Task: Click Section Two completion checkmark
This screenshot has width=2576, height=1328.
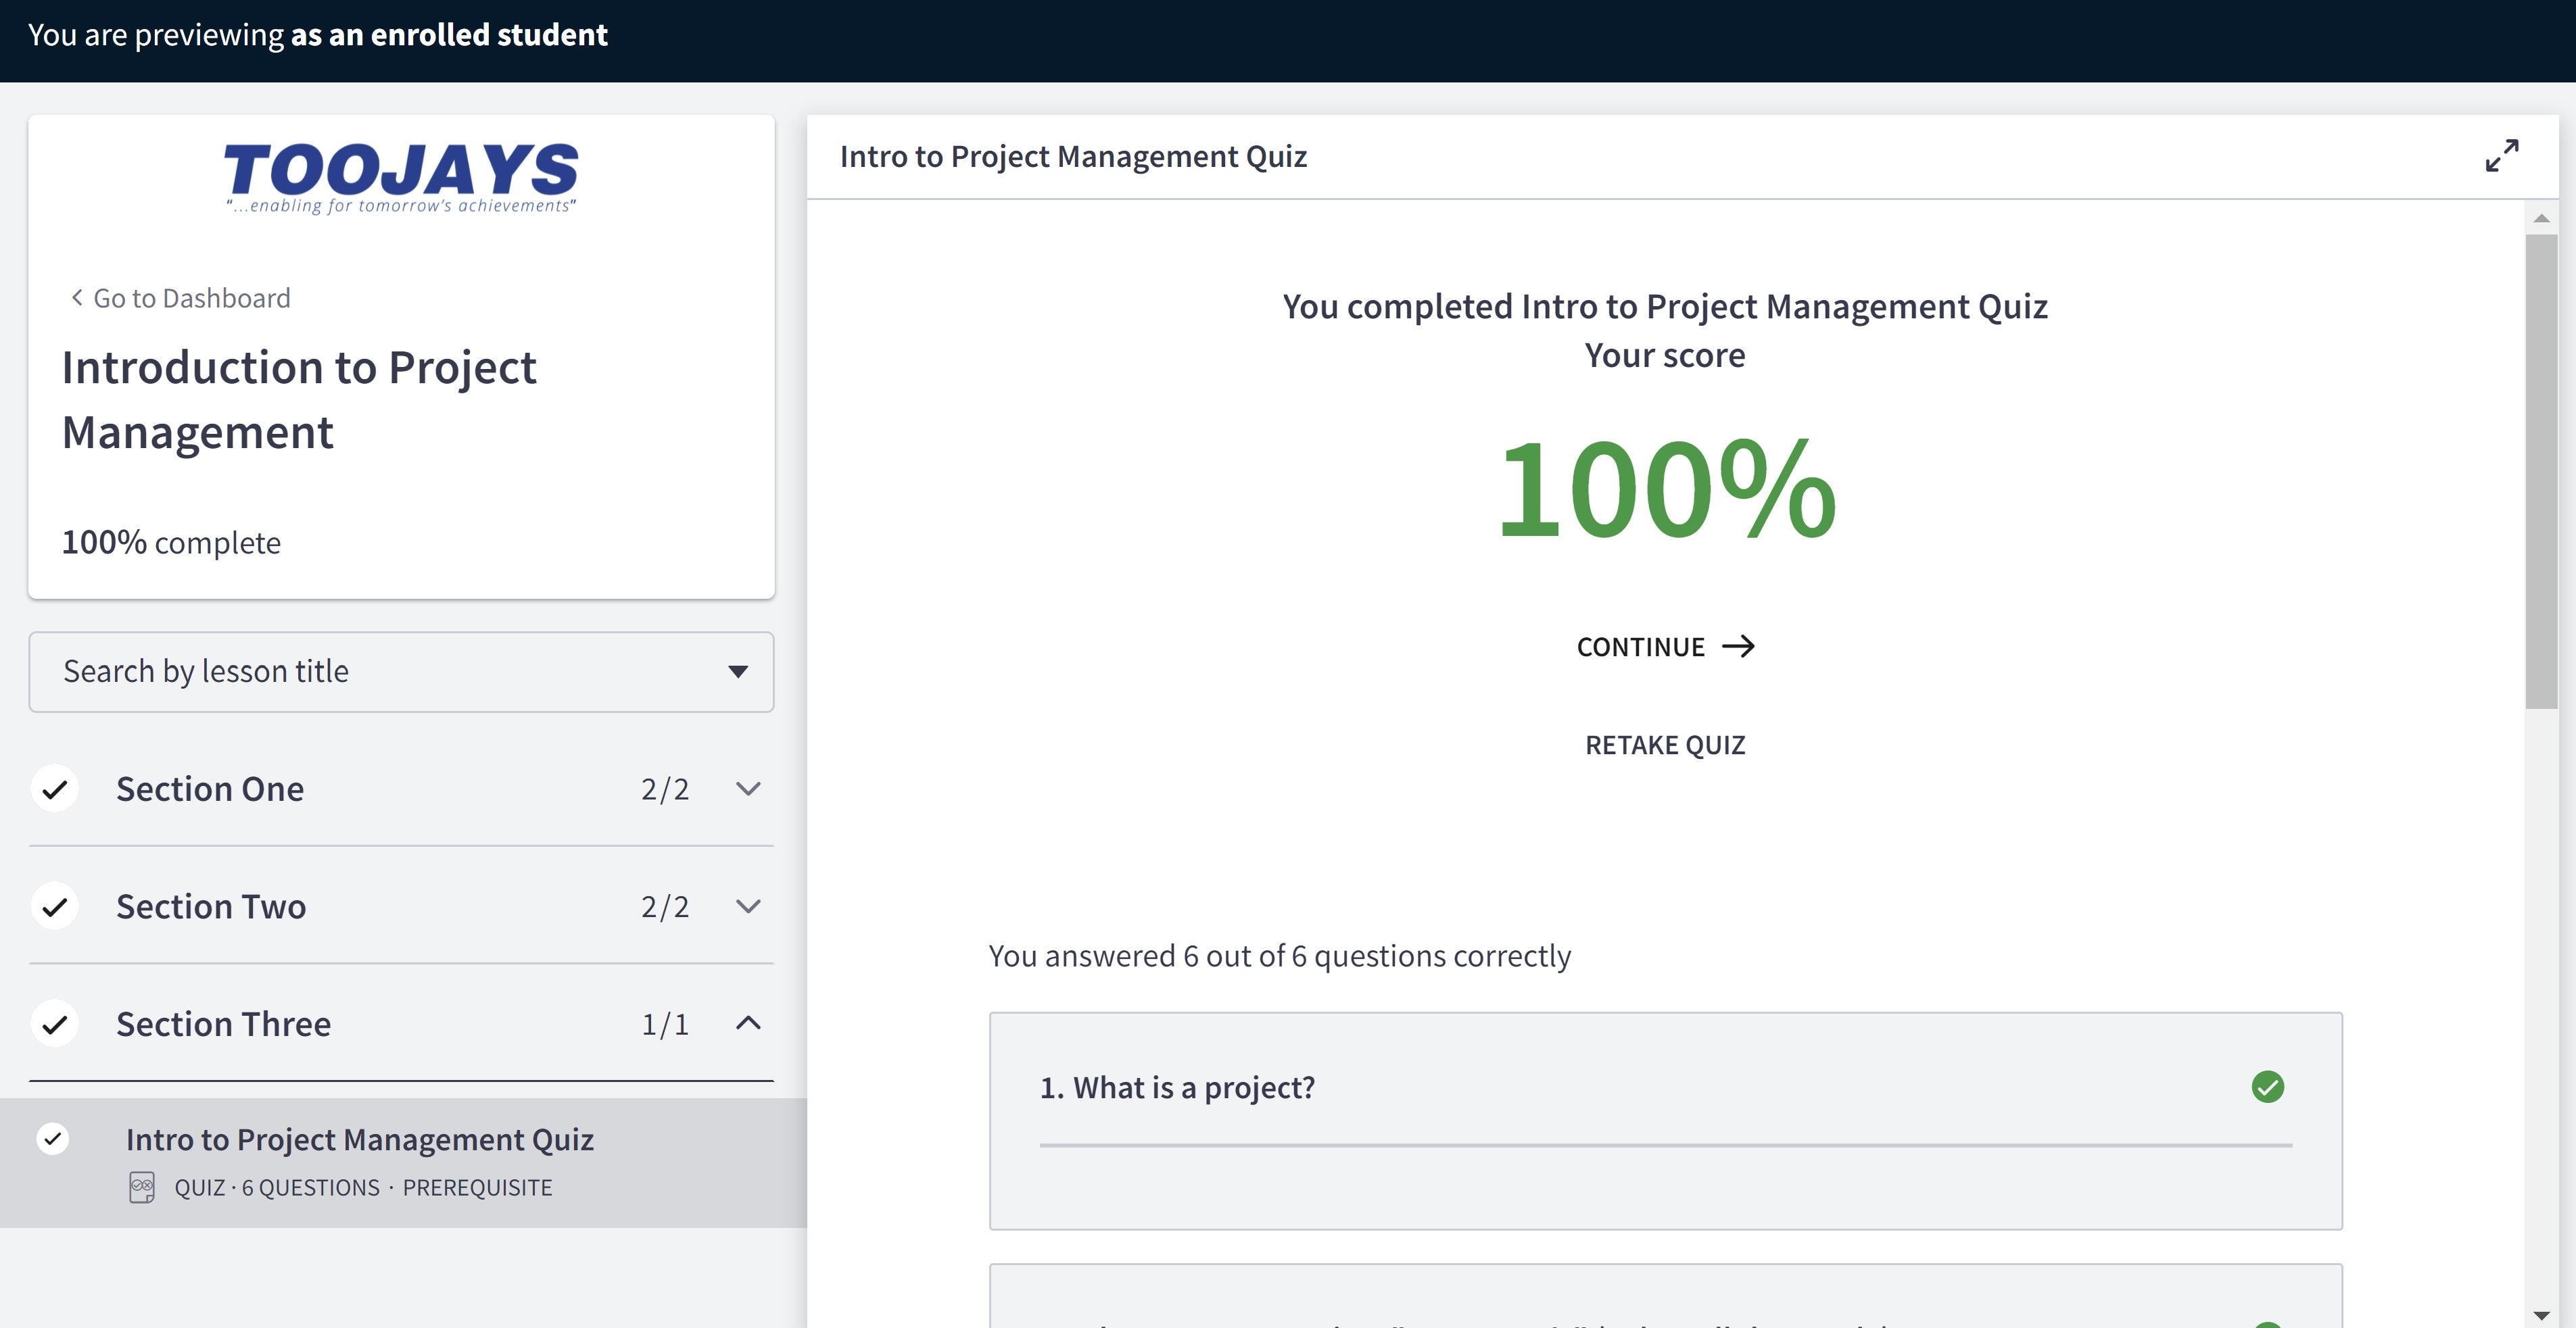Action: click(55, 906)
